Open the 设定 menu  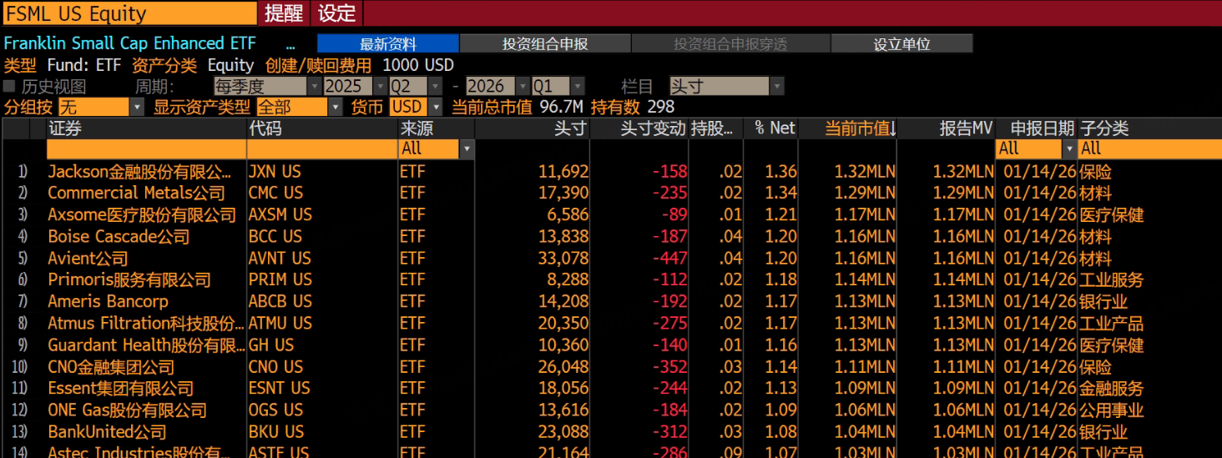[337, 13]
